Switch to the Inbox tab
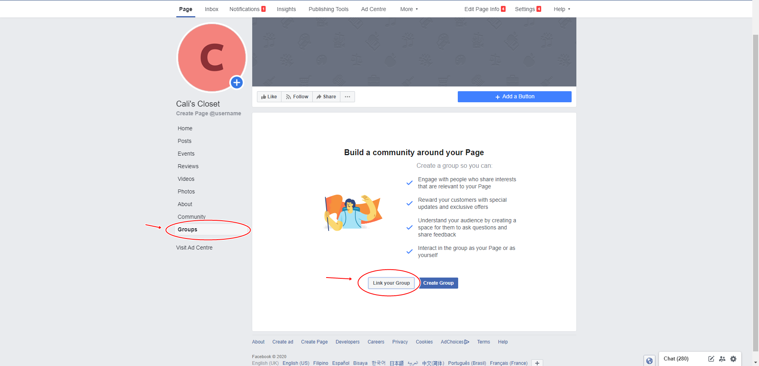This screenshot has width=759, height=366. point(211,9)
